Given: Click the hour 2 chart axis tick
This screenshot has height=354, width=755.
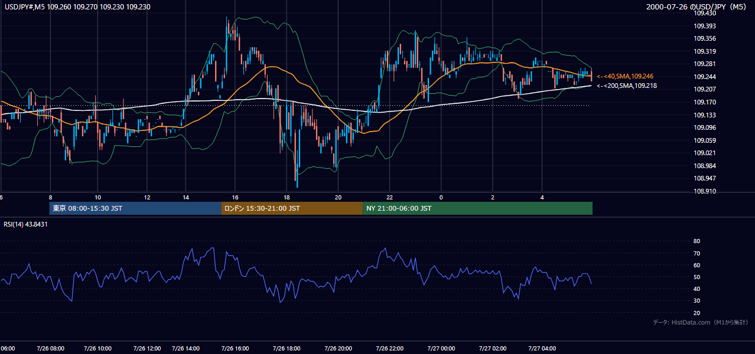Looking at the screenshot, I should pos(492,197).
